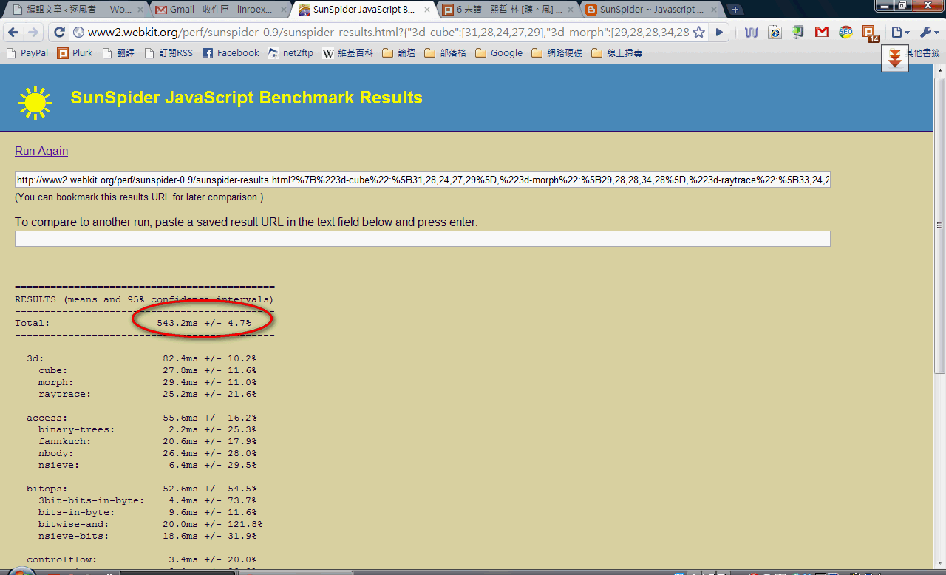The height and width of the screenshot is (575, 946).
Task: Click the bitops: 52.6ms result row
Action: point(142,489)
